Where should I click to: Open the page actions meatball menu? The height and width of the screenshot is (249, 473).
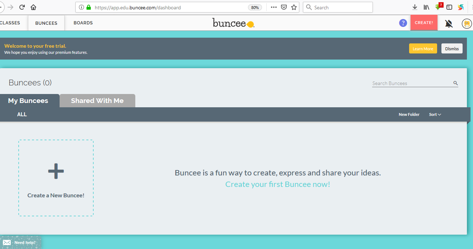click(x=273, y=7)
